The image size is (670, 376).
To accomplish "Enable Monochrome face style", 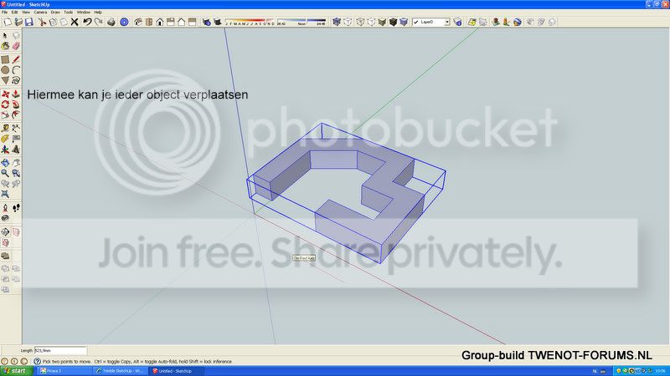I will tap(404, 22).
